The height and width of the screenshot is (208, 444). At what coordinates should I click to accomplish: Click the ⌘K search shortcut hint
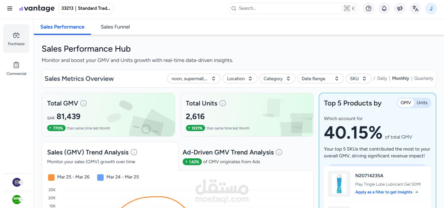349,8
